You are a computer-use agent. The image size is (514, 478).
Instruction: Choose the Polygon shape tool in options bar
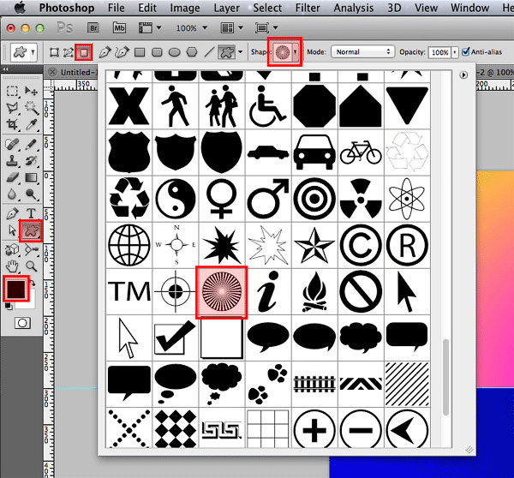192,52
